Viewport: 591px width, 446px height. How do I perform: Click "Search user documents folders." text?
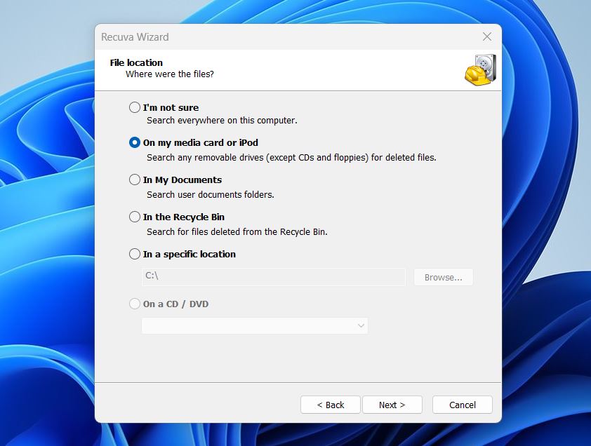click(x=211, y=194)
